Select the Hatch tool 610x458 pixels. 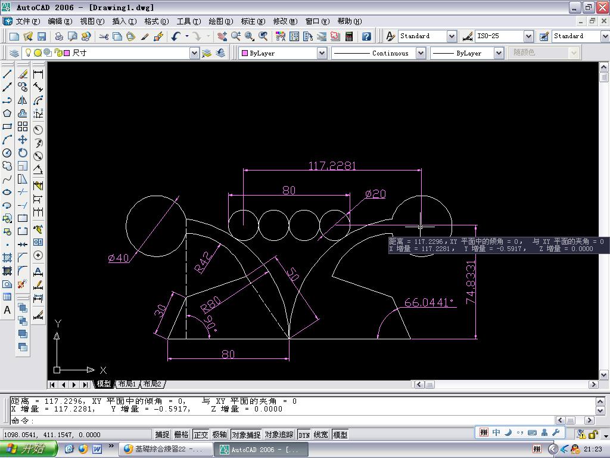7,258
